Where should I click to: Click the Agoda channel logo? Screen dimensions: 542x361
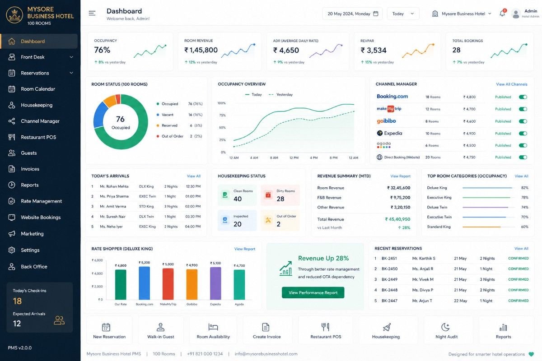pyautogui.click(x=384, y=145)
